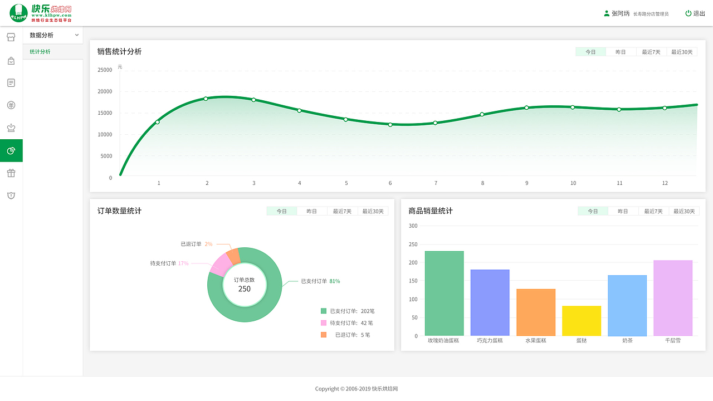Click the power icon next to 退出
The height and width of the screenshot is (401, 713).
pos(688,13)
